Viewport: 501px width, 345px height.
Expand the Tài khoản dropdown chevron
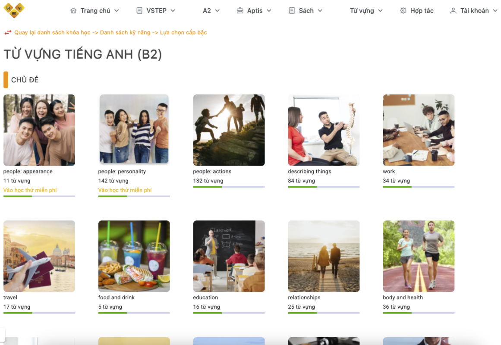click(x=495, y=10)
